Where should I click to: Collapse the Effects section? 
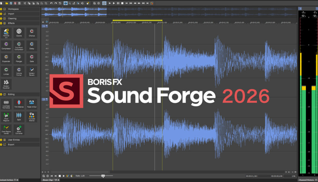point(20,23)
